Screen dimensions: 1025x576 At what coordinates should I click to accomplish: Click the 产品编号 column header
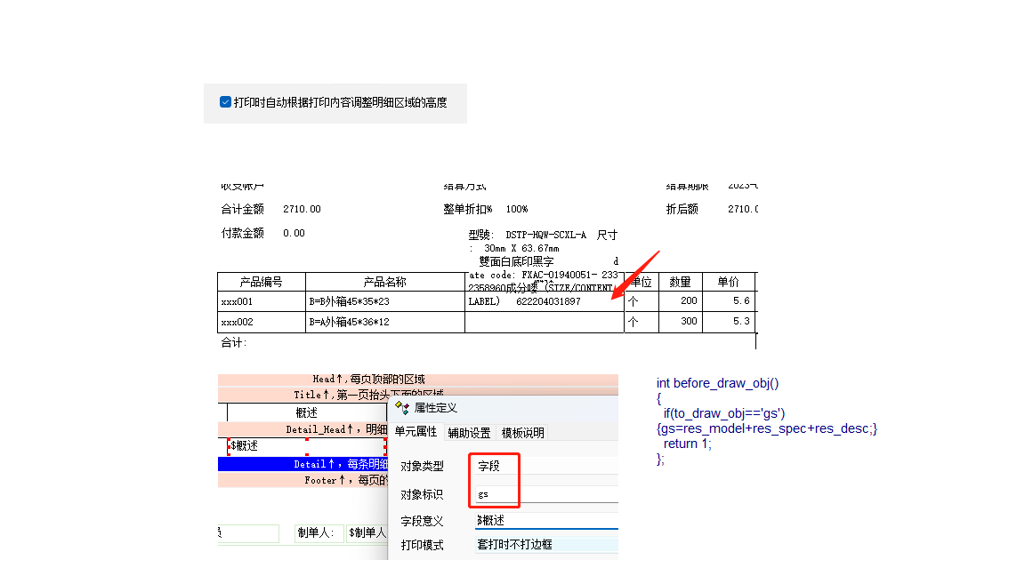261,282
